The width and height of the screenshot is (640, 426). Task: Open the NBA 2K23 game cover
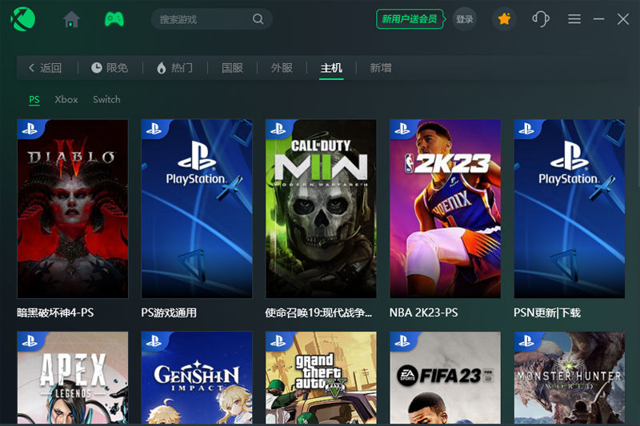[x=446, y=209]
